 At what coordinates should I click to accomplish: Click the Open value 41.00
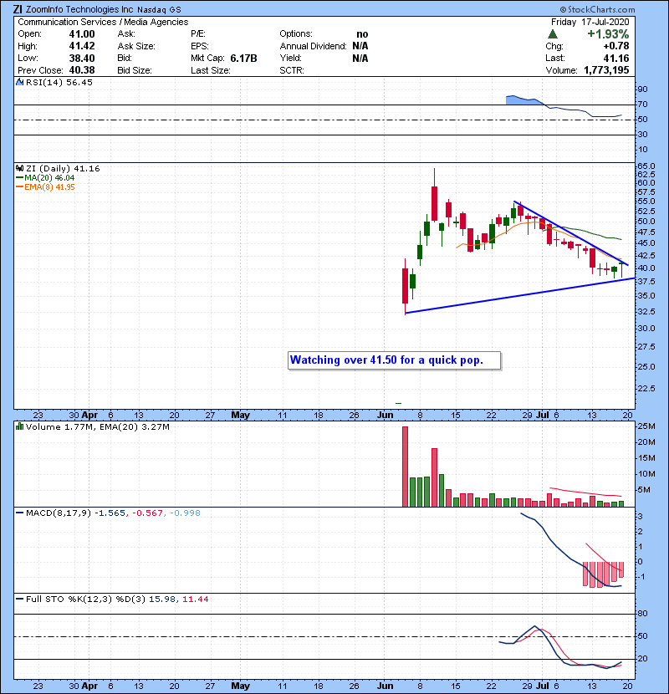[x=82, y=34]
